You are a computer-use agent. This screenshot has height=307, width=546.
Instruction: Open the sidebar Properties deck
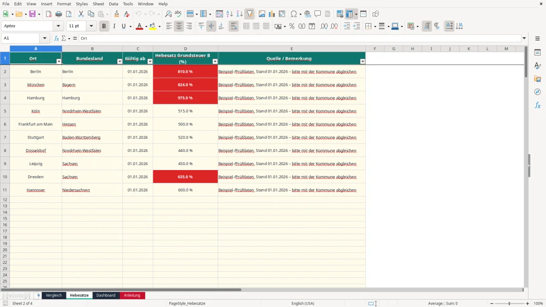pos(537,52)
